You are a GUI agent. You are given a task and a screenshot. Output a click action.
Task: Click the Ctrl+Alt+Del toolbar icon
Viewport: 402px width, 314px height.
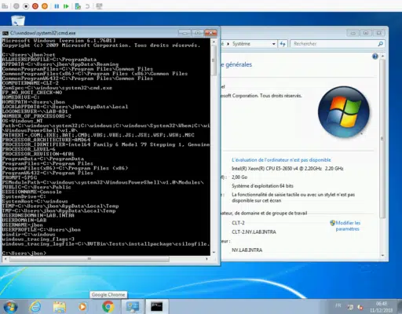click(x=5, y=6)
